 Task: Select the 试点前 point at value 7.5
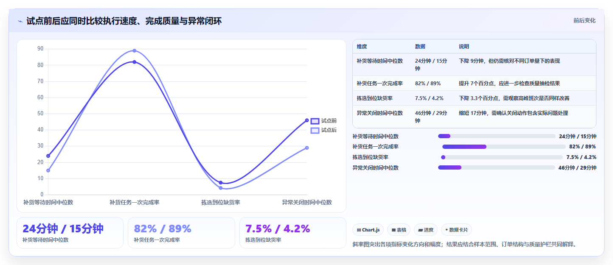click(221, 183)
